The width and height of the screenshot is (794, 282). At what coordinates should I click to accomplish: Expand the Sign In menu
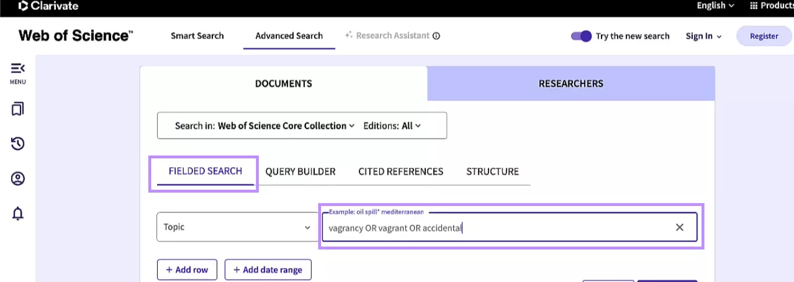click(703, 36)
